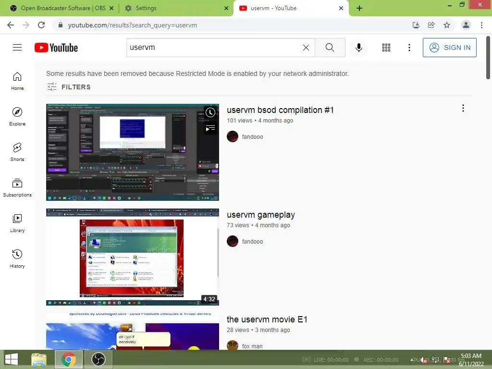This screenshot has height=369, width=492.
Task: Open History in the sidebar
Action: 17,258
